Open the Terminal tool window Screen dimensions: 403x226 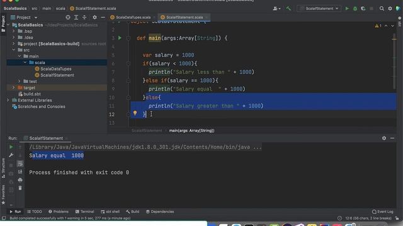point(84,212)
